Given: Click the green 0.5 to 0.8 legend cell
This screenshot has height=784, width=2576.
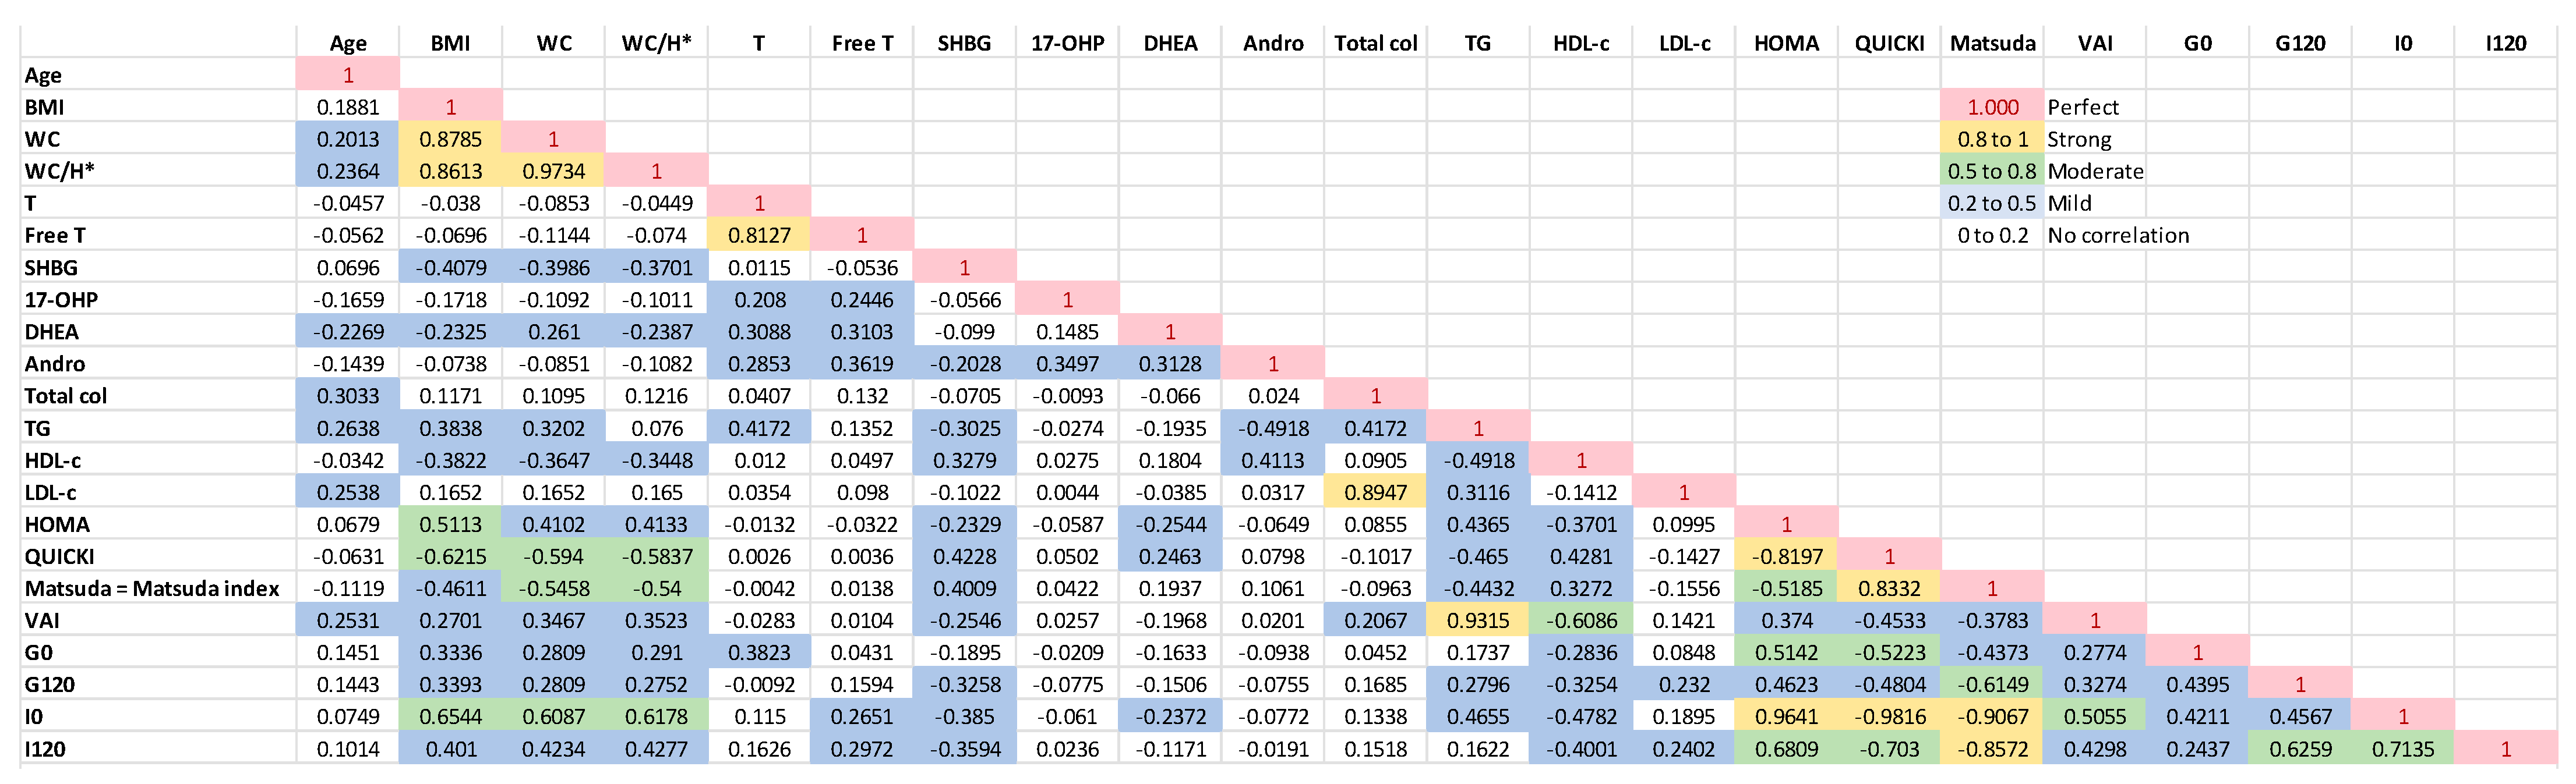Looking at the screenshot, I should (1992, 171).
